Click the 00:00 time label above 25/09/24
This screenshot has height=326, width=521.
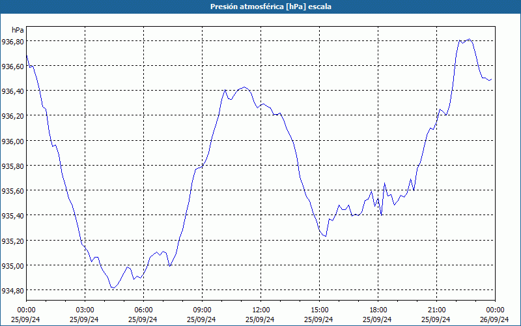(x=26, y=310)
